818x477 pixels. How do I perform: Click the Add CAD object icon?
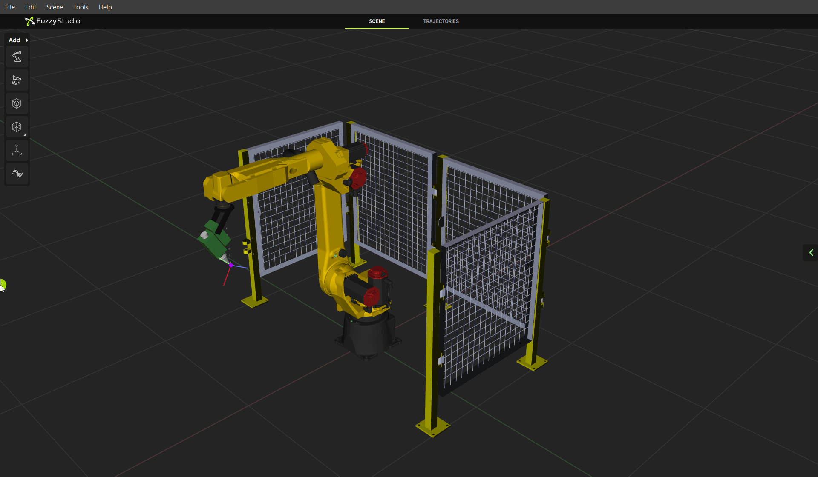(x=17, y=103)
